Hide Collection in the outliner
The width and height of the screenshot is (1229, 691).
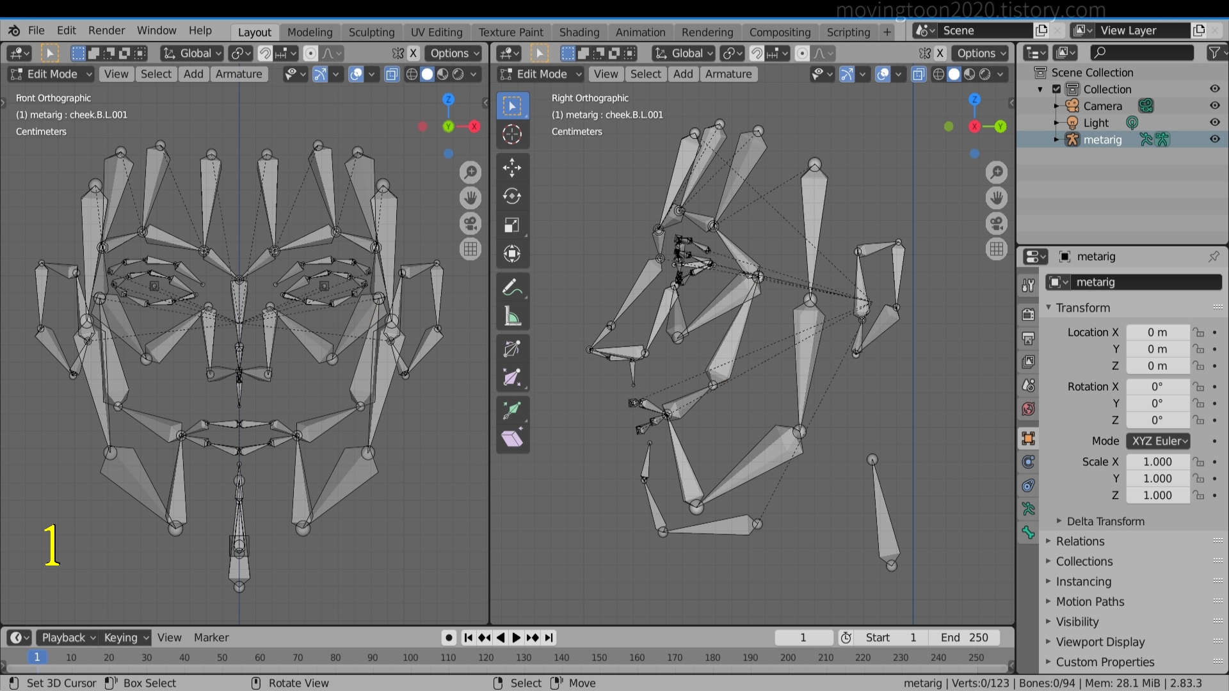click(1214, 89)
